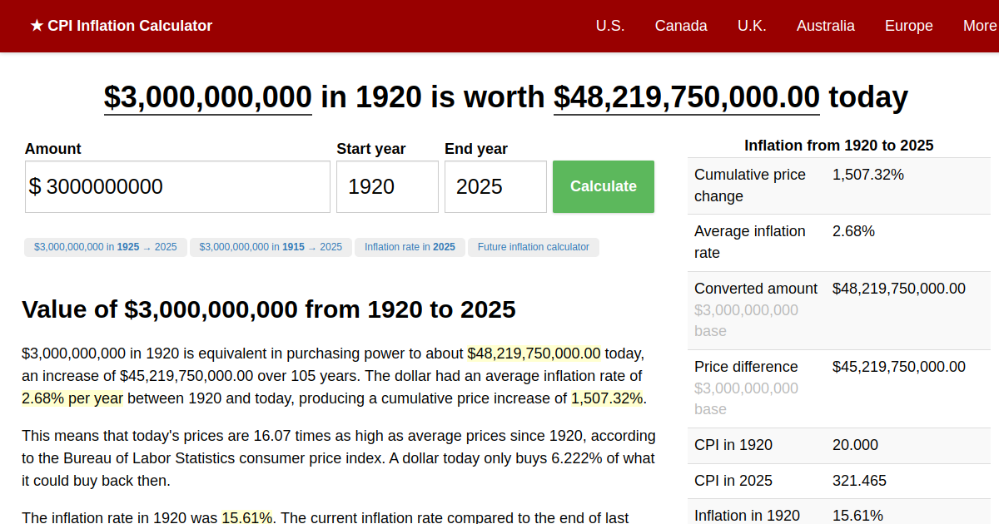Screen dimensions: 999x524
Task: Choose the Europe menu item
Action: click(909, 26)
